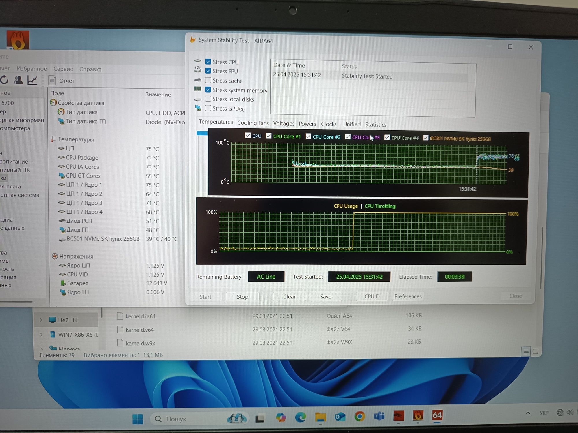Open the Clocks tab
Image resolution: width=578 pixels, height=433 pixels.
[x=329, y=124]
